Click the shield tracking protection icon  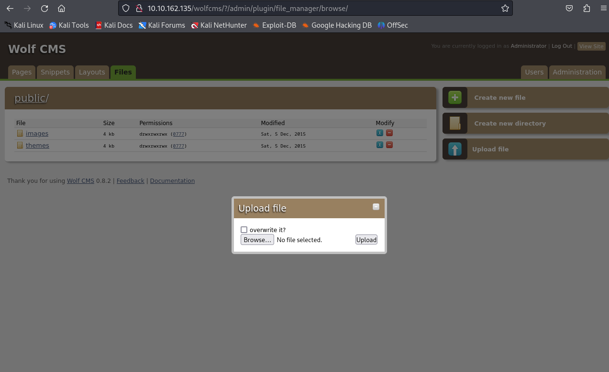tap(126, 8)
